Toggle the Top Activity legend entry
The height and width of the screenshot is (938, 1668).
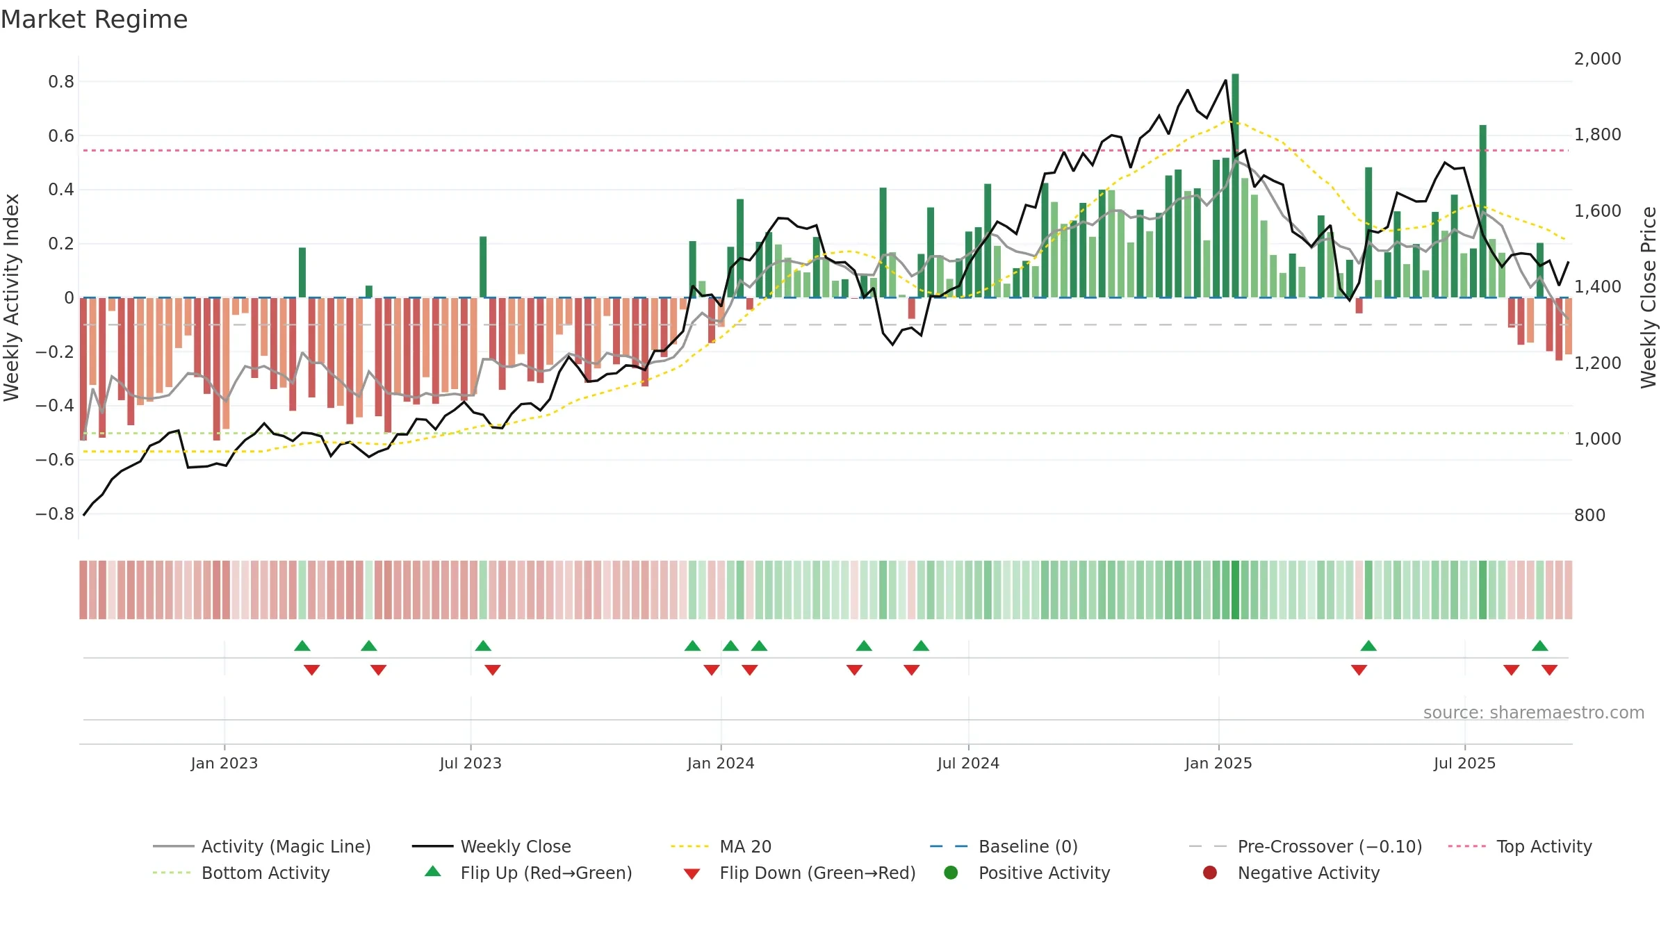pyautogui.click(x=1520, y=846)
